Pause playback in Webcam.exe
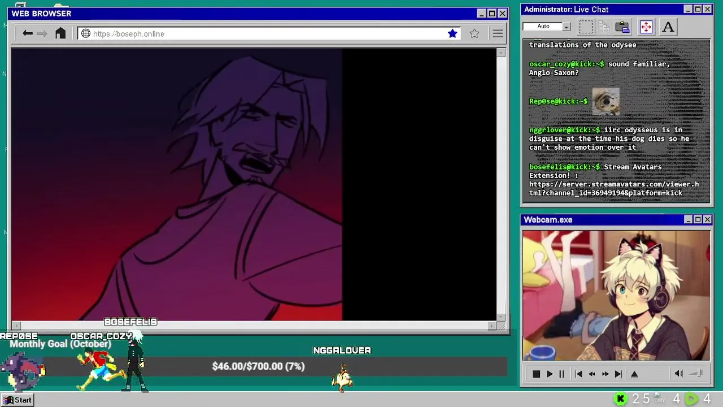Image resolution: width=723 pixels, height=407 pixels. (x=561, y=374)
